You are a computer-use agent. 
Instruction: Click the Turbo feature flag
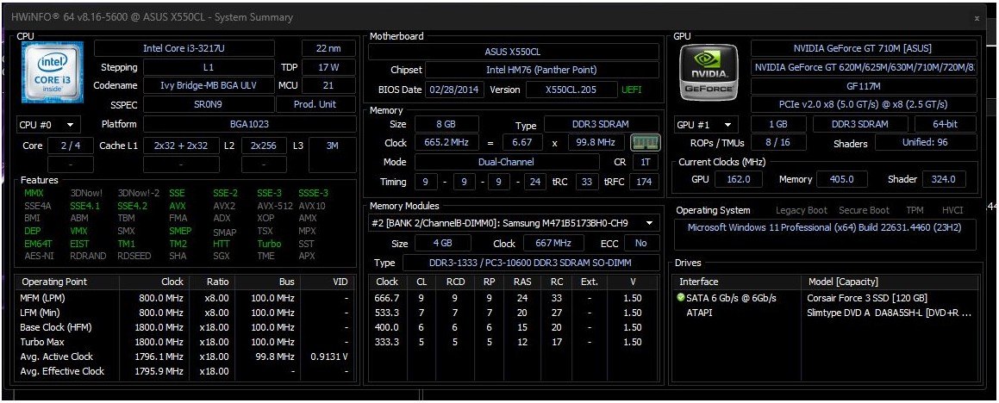click(269, 243)
